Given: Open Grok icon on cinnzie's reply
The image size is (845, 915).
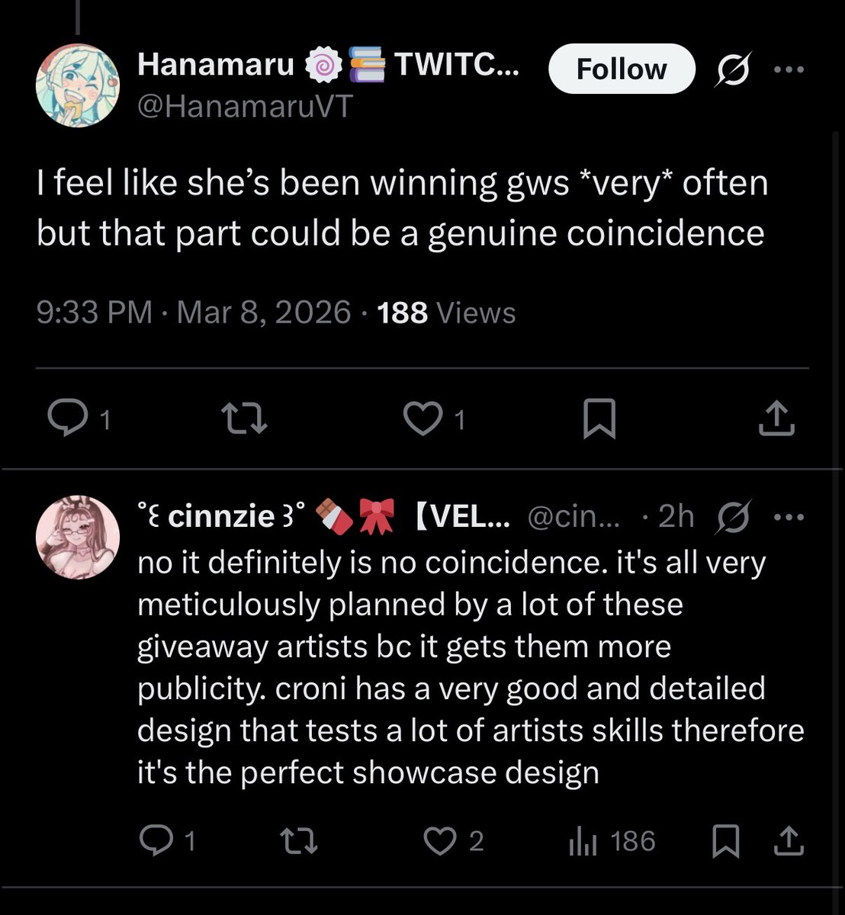Looking at the screenshot, I should (x=734, y=517).
